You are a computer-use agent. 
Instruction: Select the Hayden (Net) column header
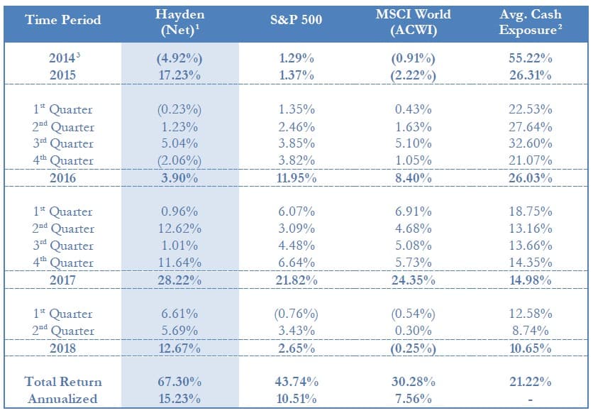click(180, 20)
